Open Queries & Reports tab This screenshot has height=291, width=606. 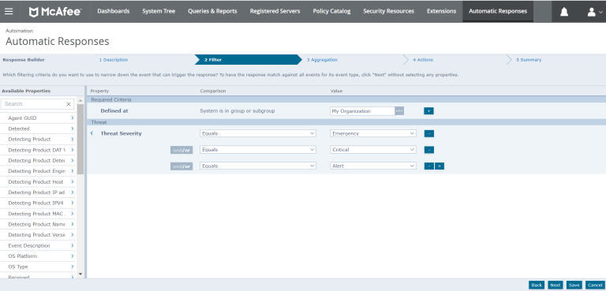(212, 11)
